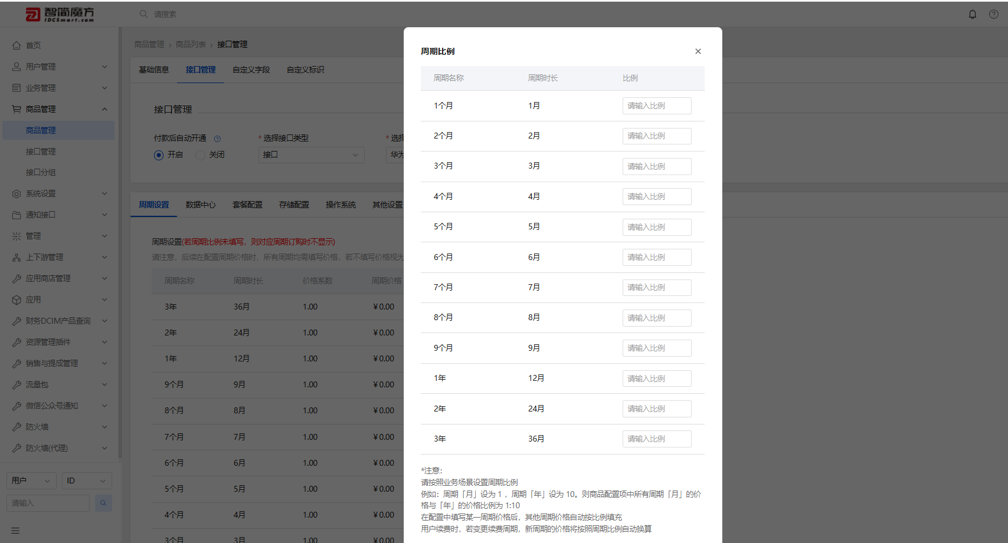Click the sidebar collapse menu icon
The height and width of the screenshot is (543, 1008).
click(x=15, y=531)
